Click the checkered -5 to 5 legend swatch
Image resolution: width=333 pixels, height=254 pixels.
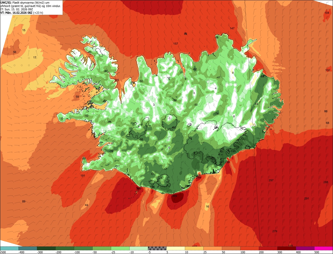(x=157, y=248)
